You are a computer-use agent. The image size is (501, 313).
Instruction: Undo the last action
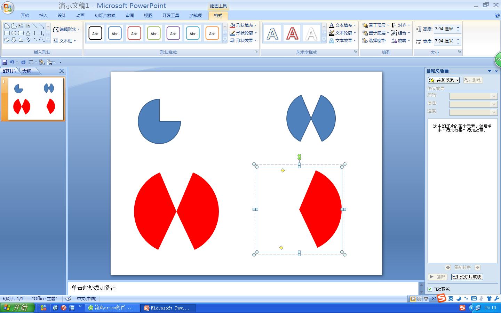tap(12, 62)
